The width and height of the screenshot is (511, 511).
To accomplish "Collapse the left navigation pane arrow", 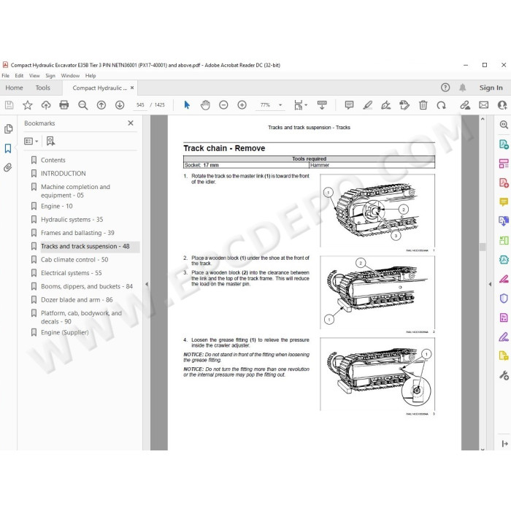I will coord(147,284).
